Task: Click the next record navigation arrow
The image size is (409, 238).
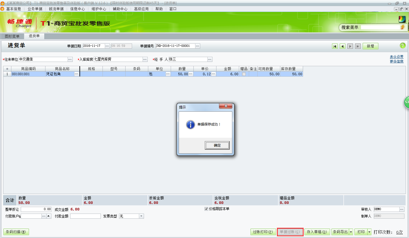Action: coord(350,46)
